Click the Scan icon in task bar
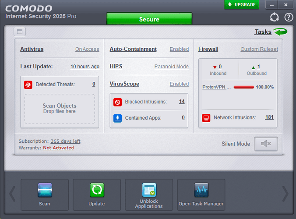Image resolution: width=296 pixels, height=219 pixels. point(45,190)
